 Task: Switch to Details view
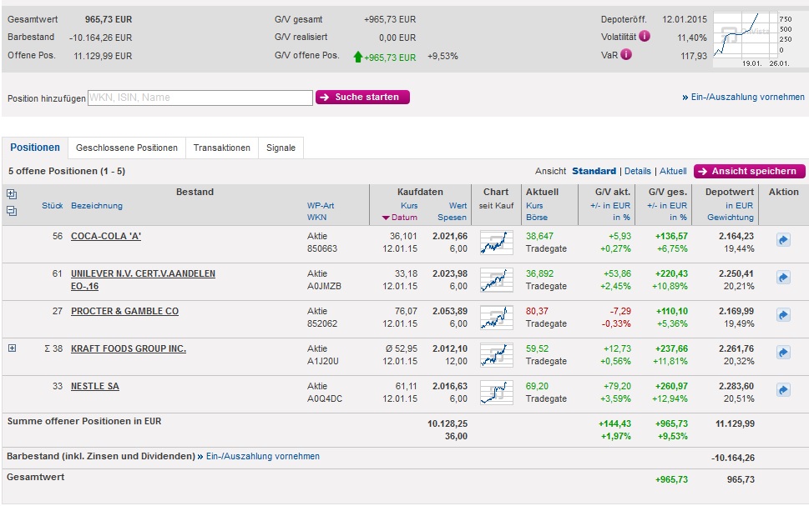637,171
